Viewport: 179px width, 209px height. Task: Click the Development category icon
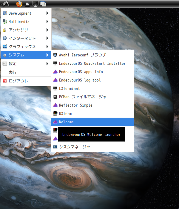coord(5,13)
